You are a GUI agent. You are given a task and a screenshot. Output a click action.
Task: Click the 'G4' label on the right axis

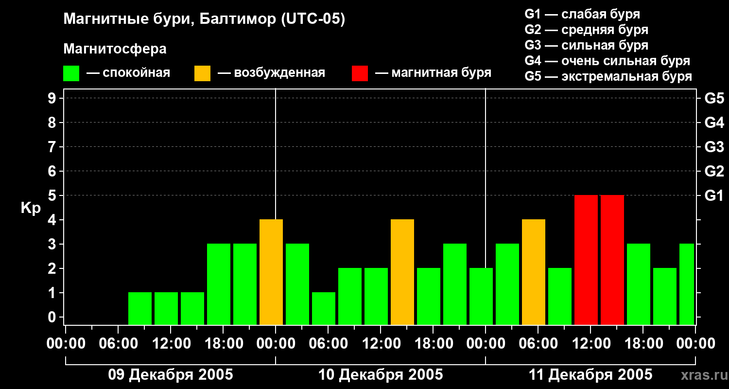[714, 123]
